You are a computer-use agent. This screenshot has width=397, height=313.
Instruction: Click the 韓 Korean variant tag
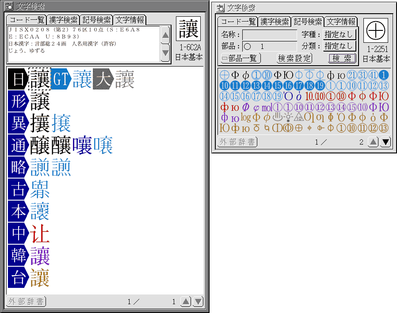19,256
